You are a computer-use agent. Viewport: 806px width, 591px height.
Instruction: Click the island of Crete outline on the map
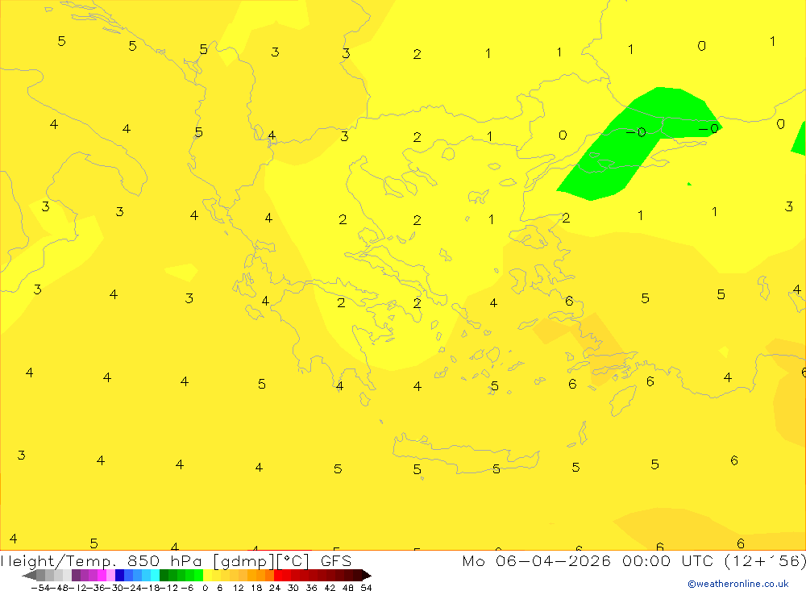coord(465,452)
